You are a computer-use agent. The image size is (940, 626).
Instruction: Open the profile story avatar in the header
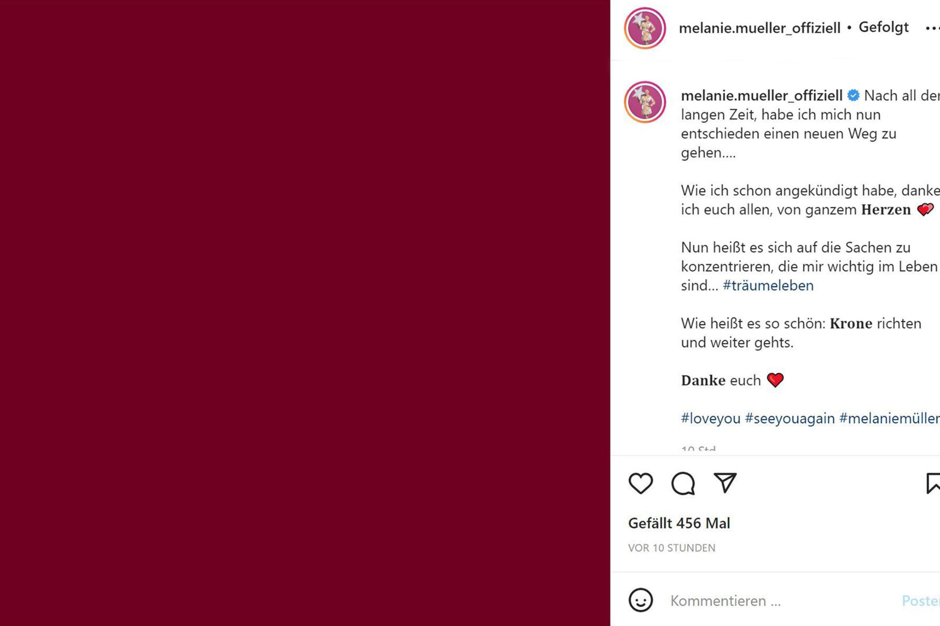click(645, 28)
